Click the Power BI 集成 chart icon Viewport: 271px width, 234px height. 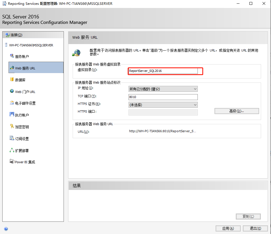pyautogui.click(x=12, y=161)
